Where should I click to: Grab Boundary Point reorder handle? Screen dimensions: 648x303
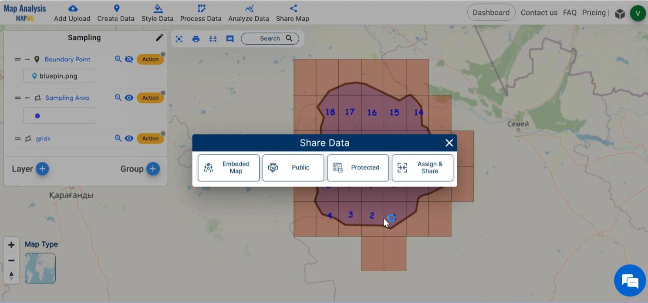(17, 59)
